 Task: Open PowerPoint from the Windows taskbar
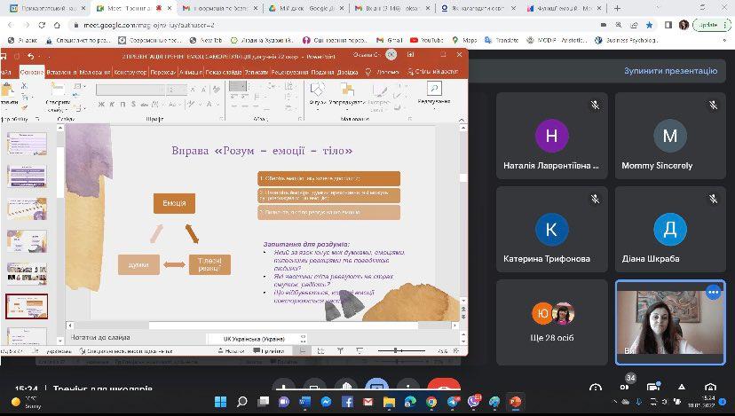pos(515,402)
